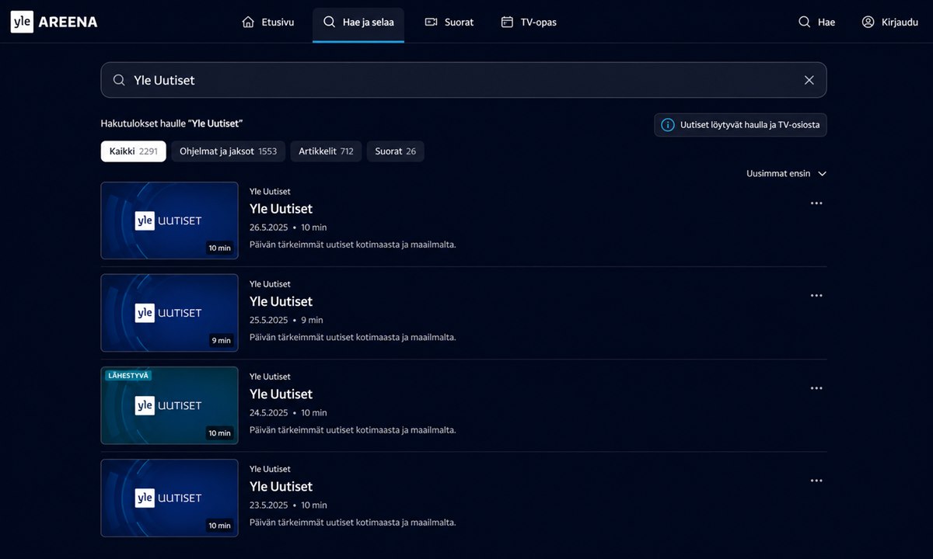
Task: Open the TV-opas navigation item
Action: click(x=529, y=22)
